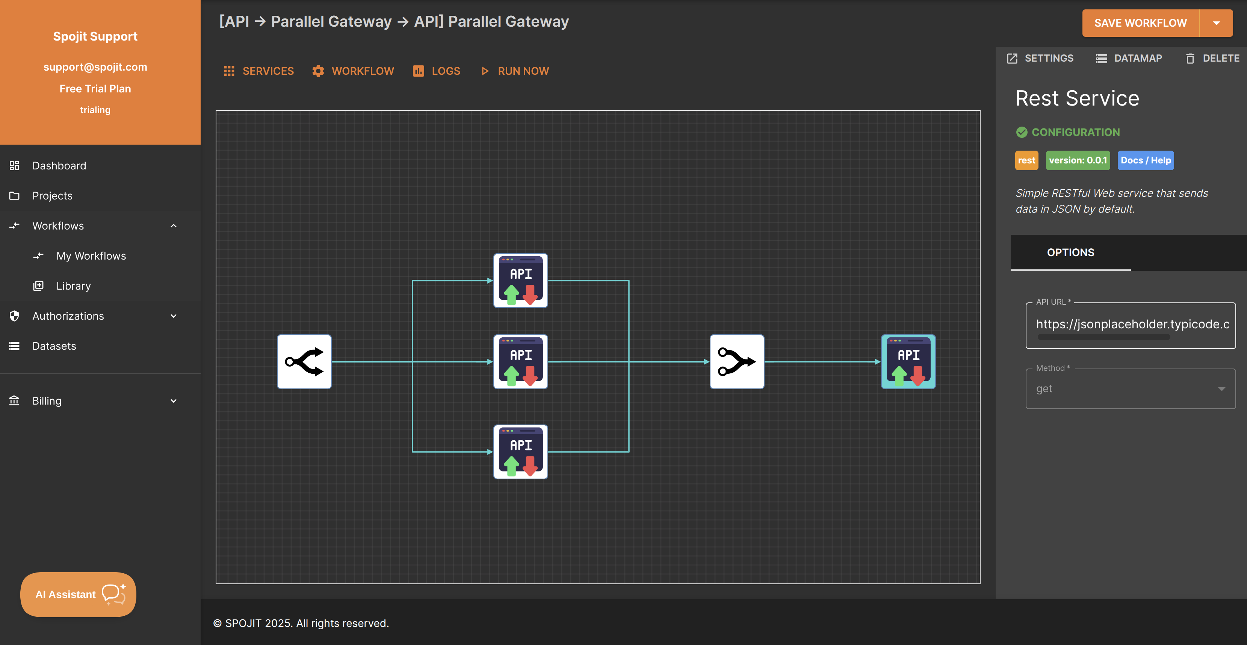Click the Workflow gear icon

[318, 71]
